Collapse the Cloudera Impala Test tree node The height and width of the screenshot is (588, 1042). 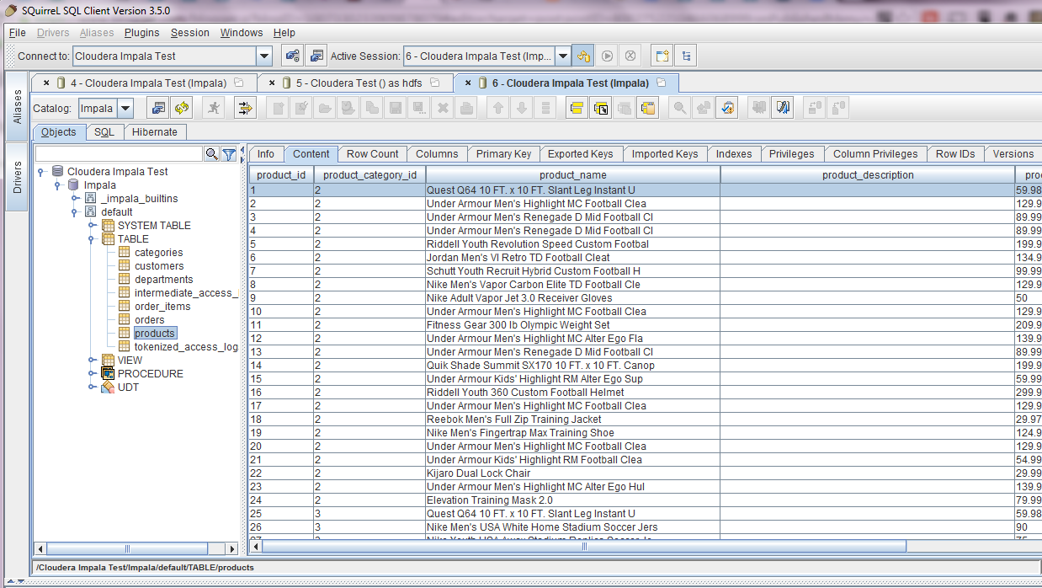[42, 172]
